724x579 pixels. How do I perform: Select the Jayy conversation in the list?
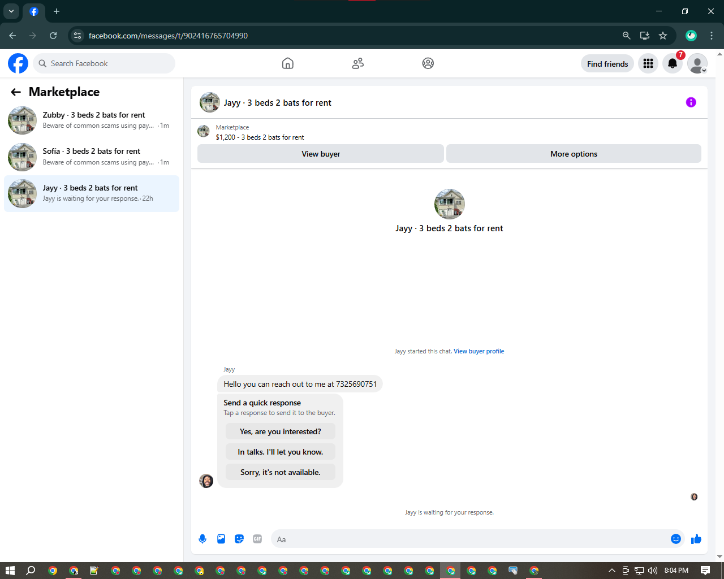click(92, 193)
